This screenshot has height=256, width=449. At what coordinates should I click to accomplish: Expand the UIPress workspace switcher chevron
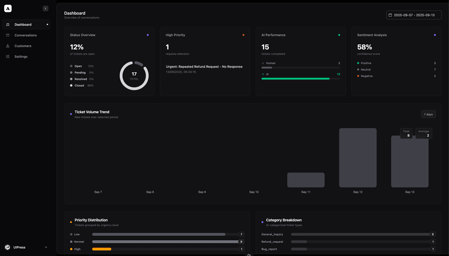click(46, 247)
